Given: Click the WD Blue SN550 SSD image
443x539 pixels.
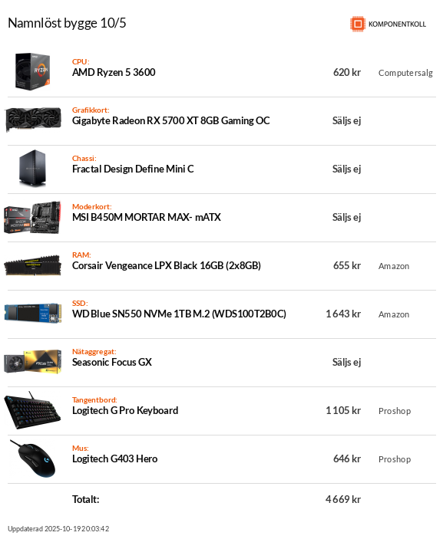Looking at the screenshot, I should click(33, 313).
